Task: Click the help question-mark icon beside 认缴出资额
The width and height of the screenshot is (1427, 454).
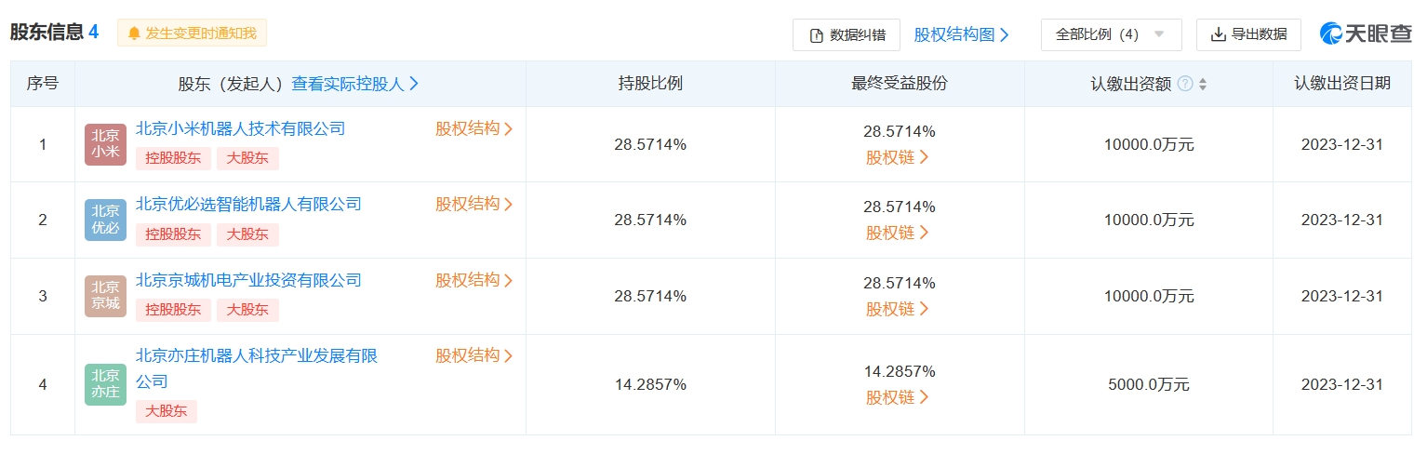Action: pyautogui.click(x=1185, y=84)
